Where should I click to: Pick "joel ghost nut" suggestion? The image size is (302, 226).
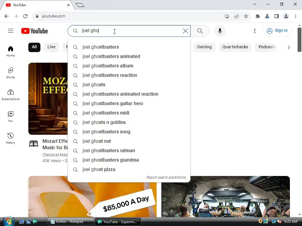pos(129,141)
